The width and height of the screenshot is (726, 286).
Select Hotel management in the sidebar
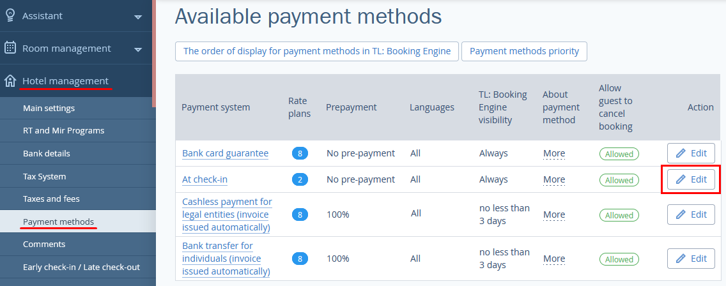76,80
